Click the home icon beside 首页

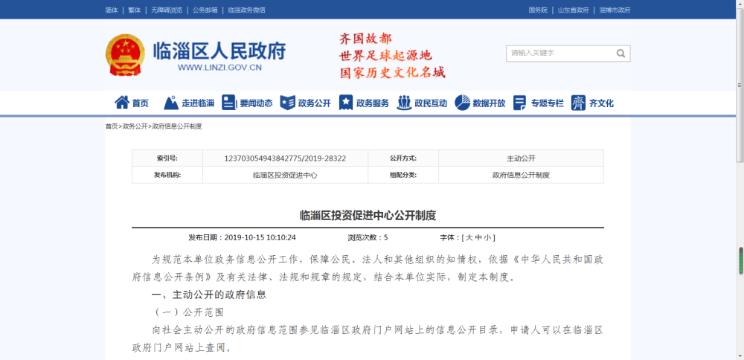click(x=121, y=103)
